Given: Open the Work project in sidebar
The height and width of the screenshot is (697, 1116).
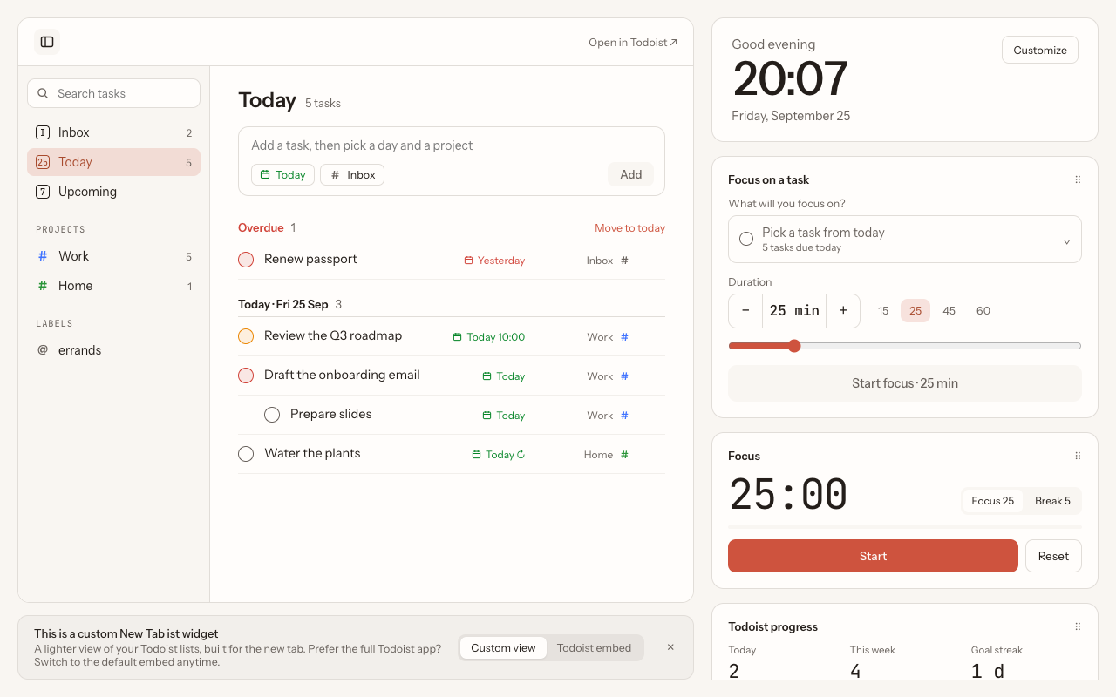Looking at the screenshot, I should (113, 256).
